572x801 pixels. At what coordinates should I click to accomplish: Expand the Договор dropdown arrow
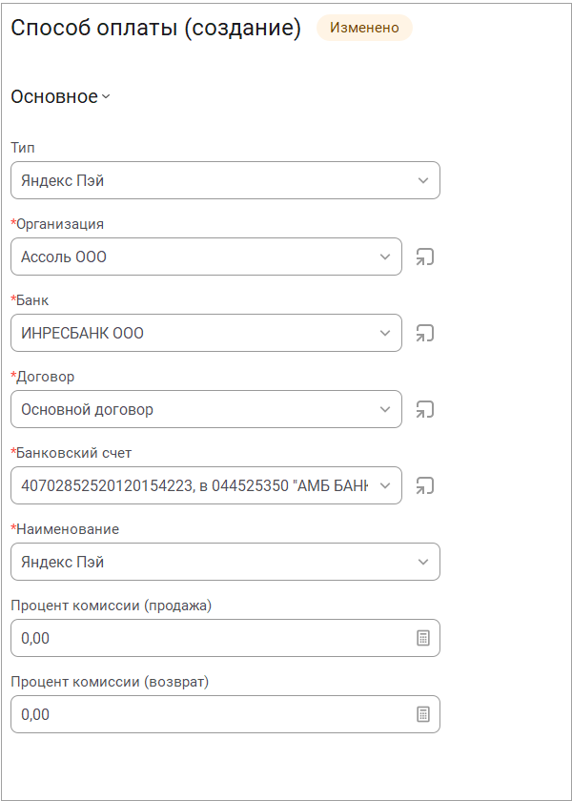[x=385, y=409]
